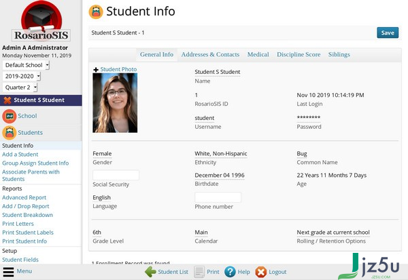
Task: Open the Discipline Score tab
Action: coord(299,54)
